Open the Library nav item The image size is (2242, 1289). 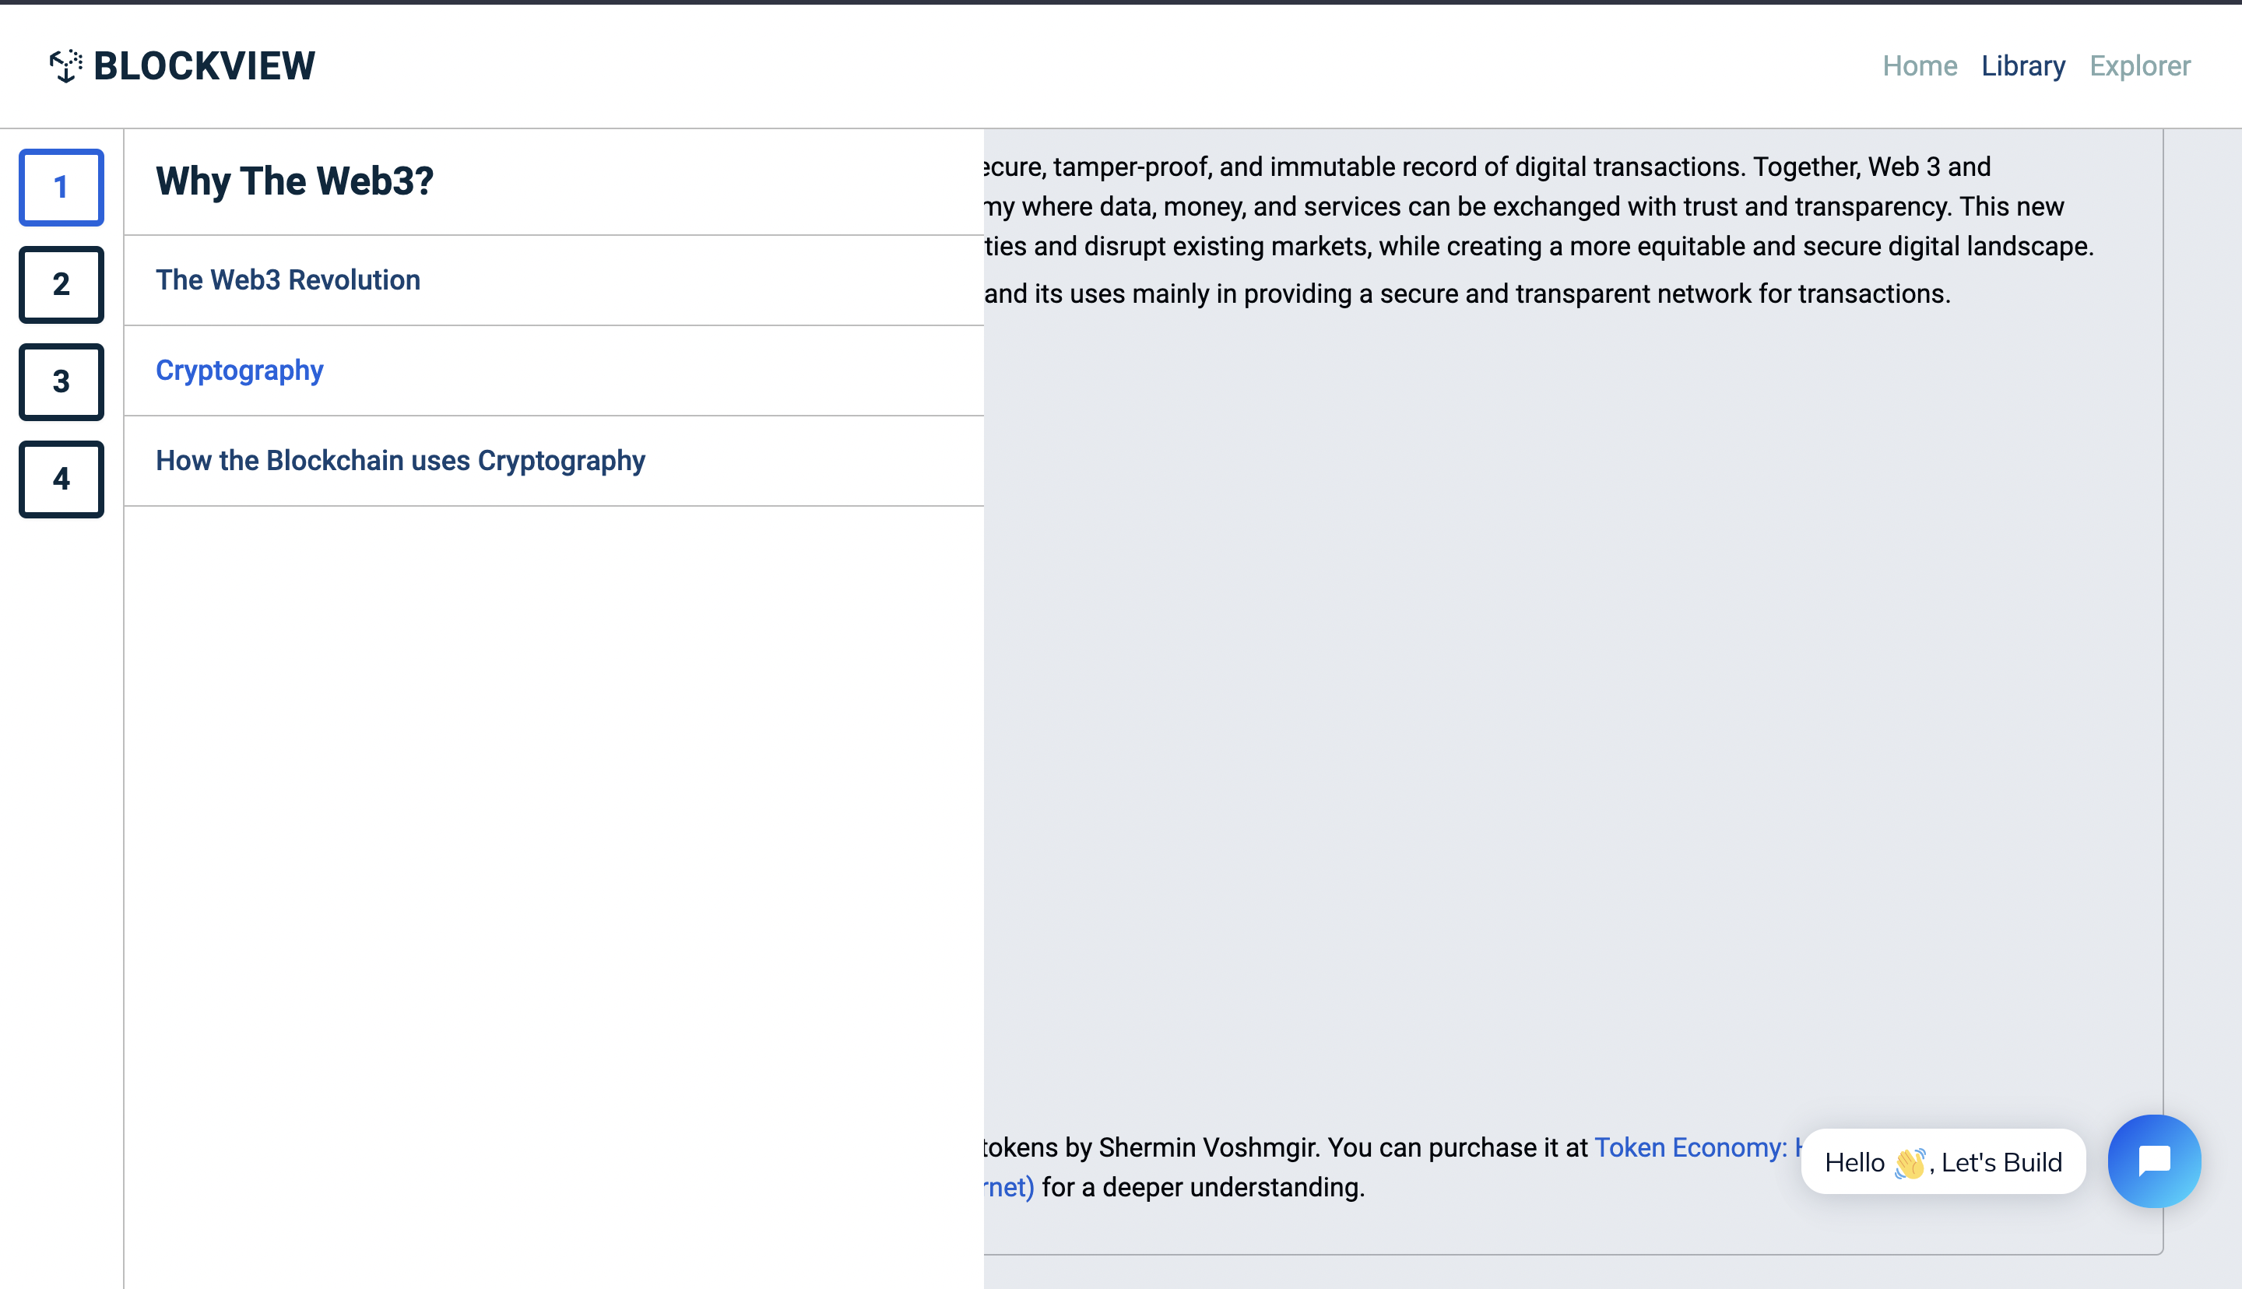[x=2022, y=65]
